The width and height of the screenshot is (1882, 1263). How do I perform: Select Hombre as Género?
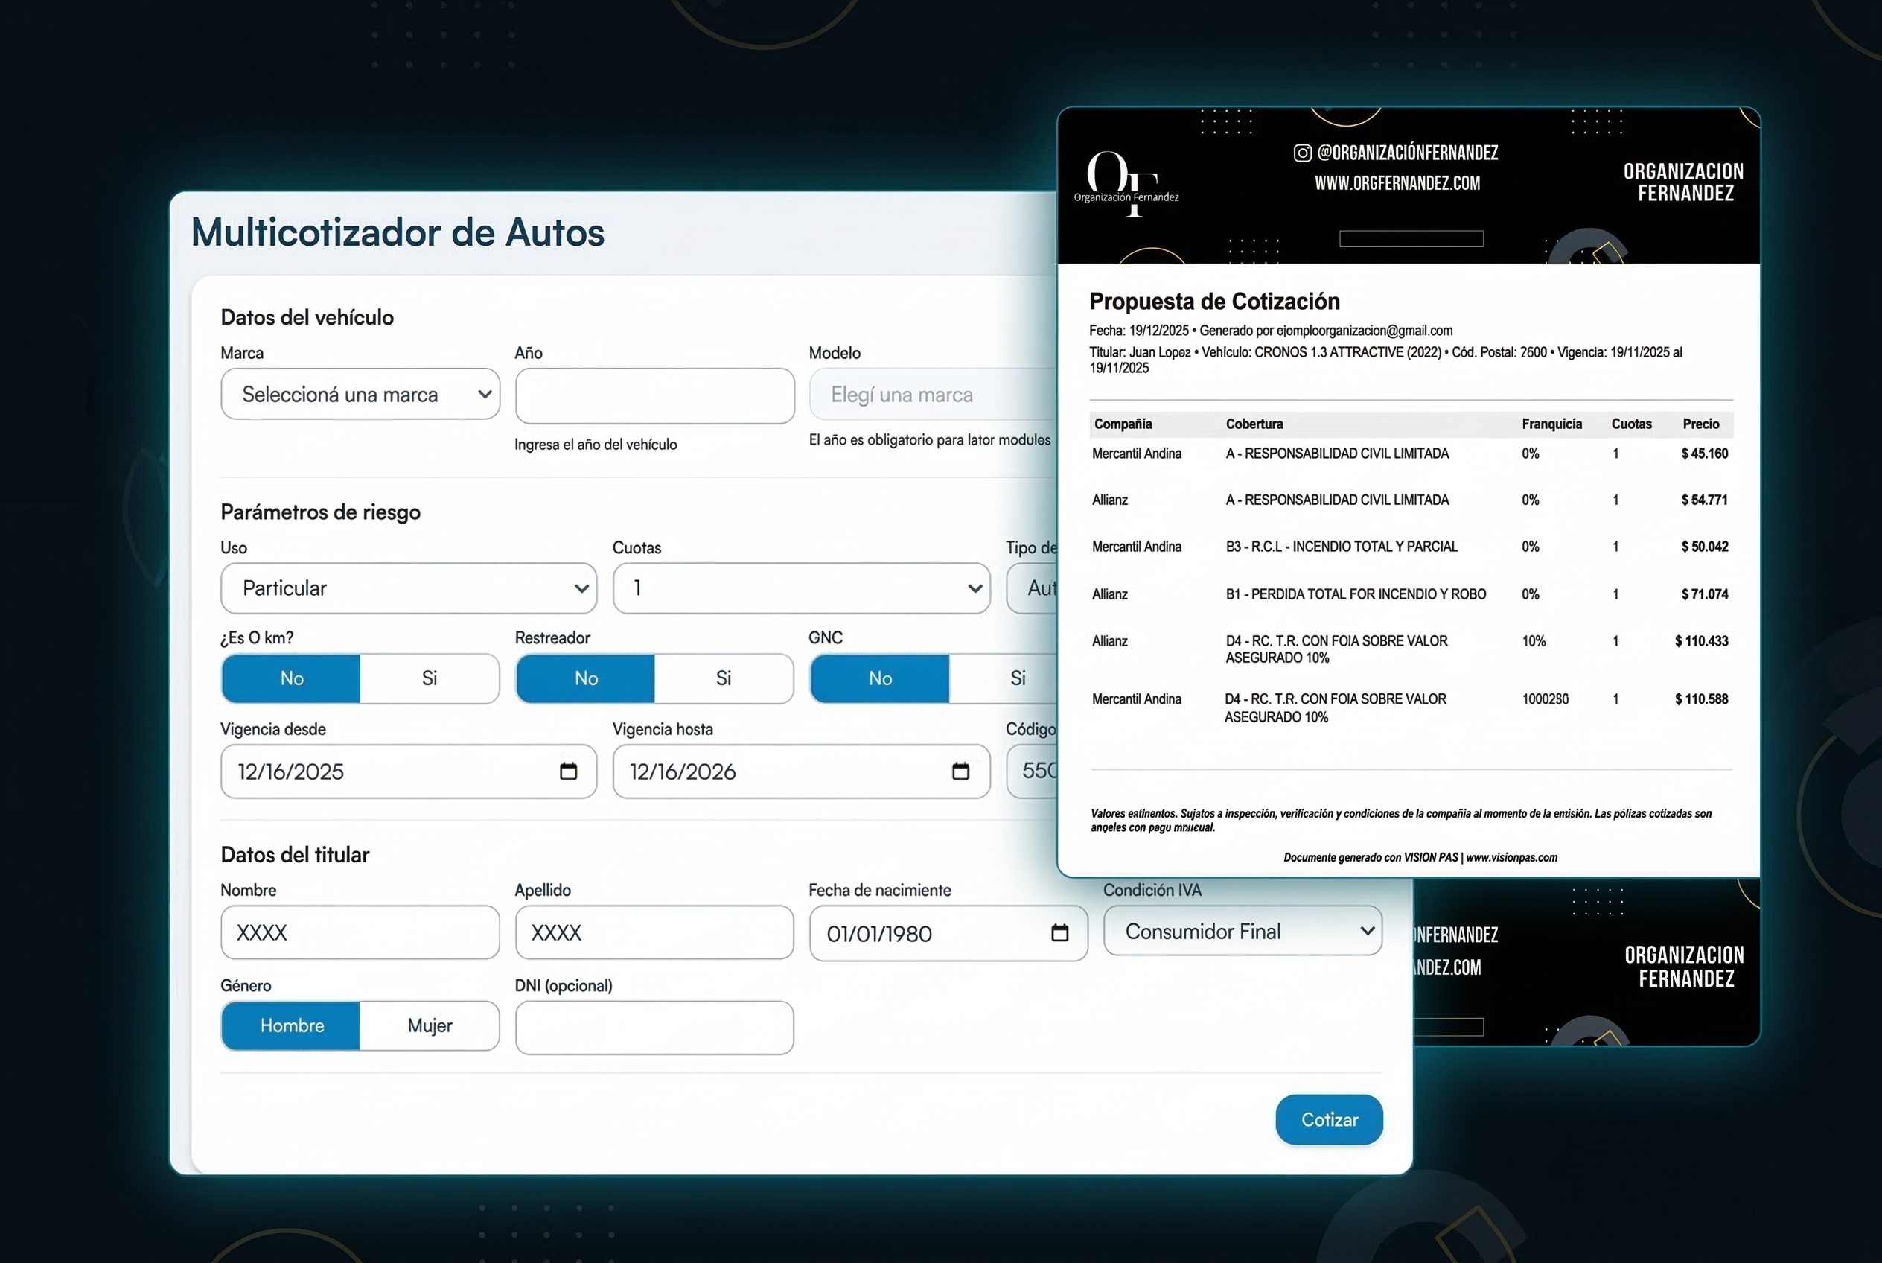click(x=292, y=1025)
